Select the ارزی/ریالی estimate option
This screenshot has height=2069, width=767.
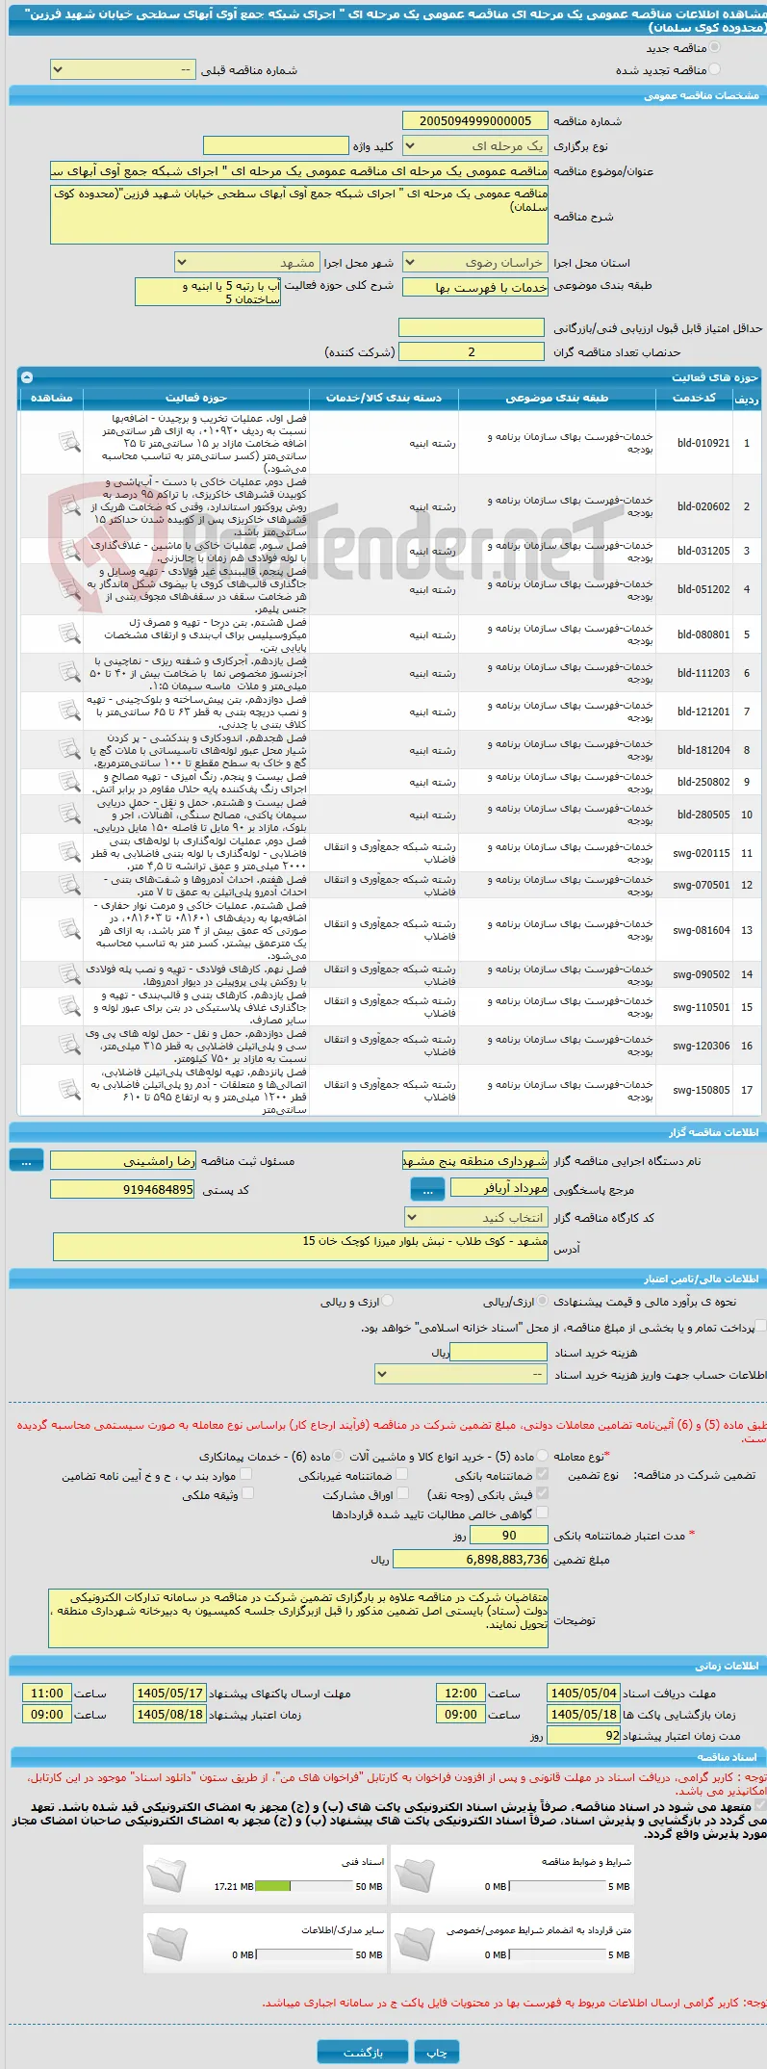point(543,1301)
